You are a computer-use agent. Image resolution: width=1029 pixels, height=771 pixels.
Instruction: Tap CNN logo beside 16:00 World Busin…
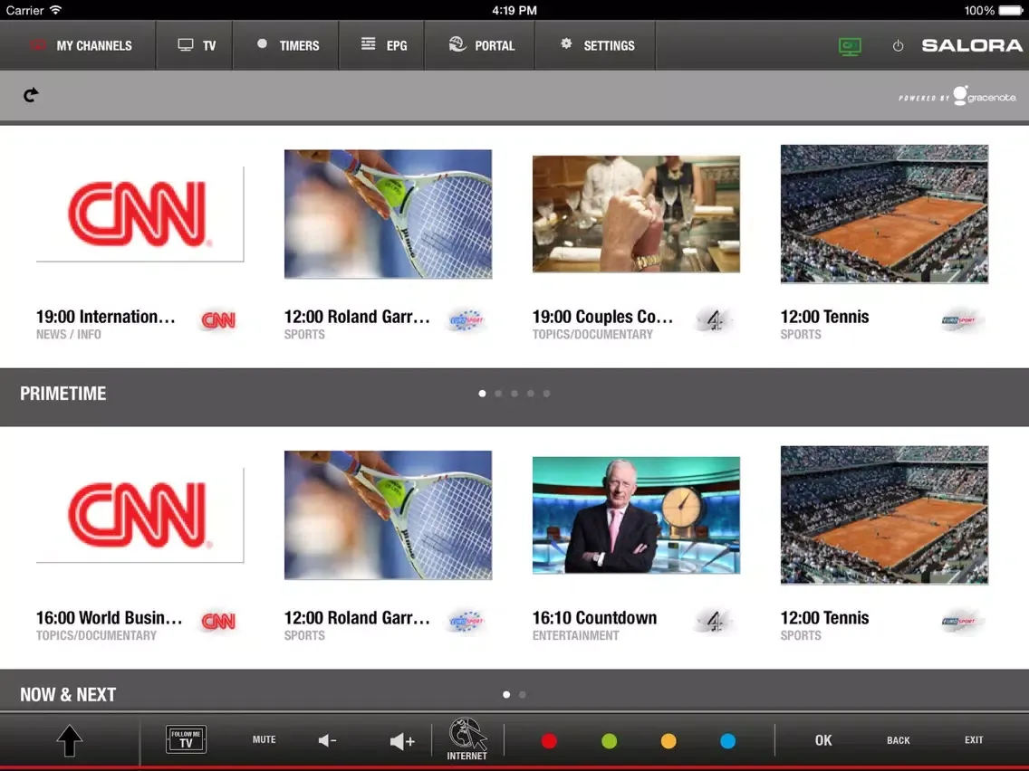218,621
